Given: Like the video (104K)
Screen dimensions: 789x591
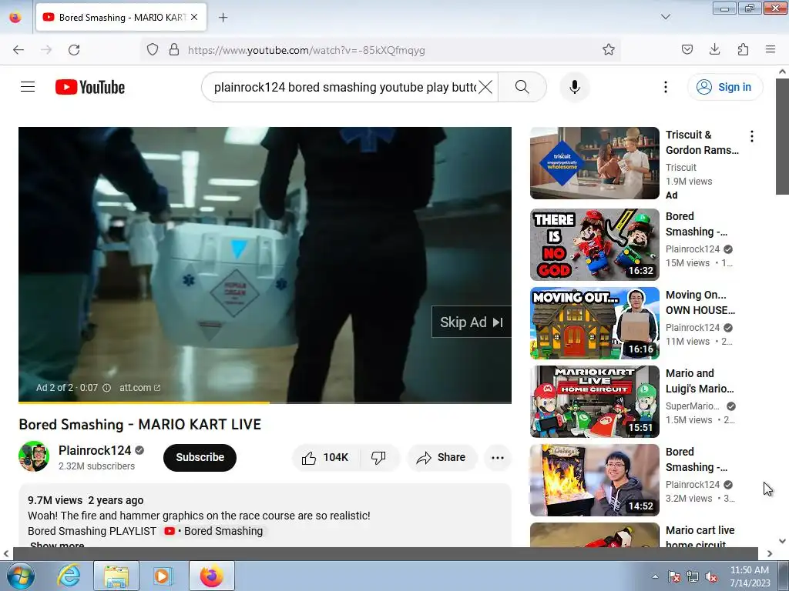Looking at the screenshot, I should [326, 457].
